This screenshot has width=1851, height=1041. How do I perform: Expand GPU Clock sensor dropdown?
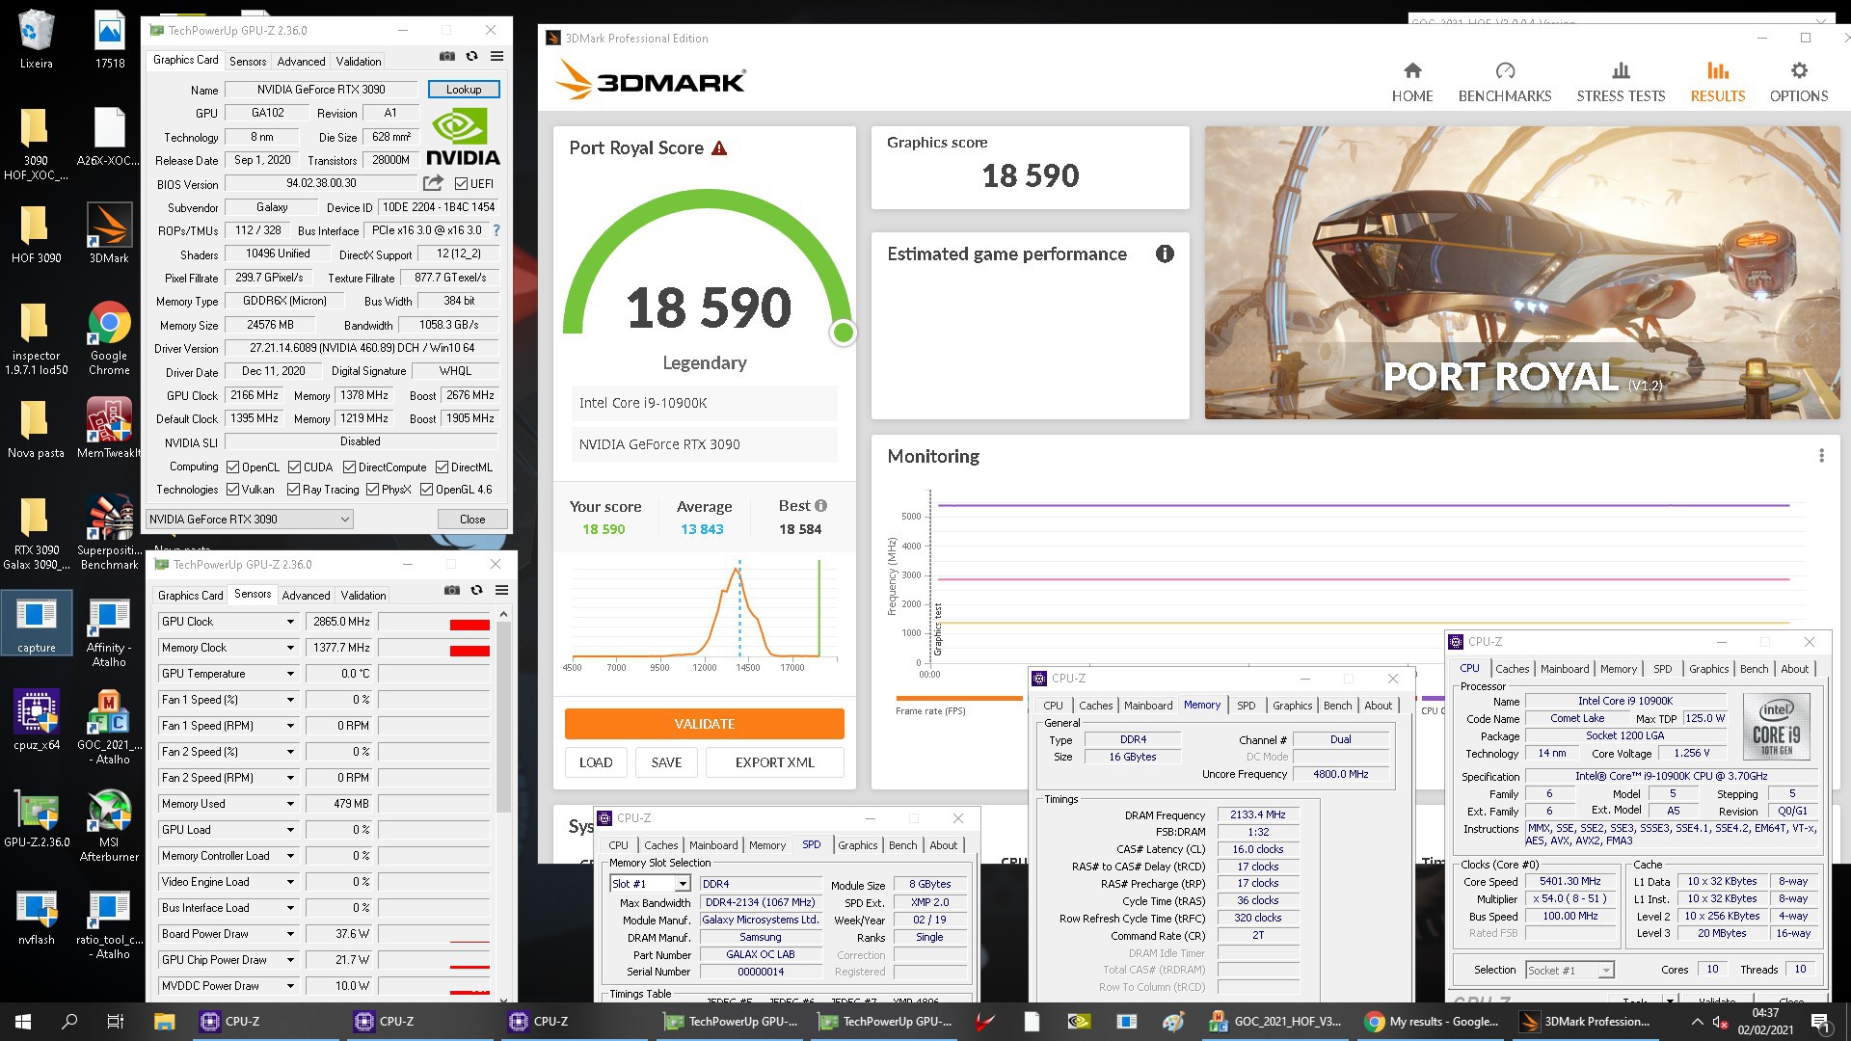290,622
